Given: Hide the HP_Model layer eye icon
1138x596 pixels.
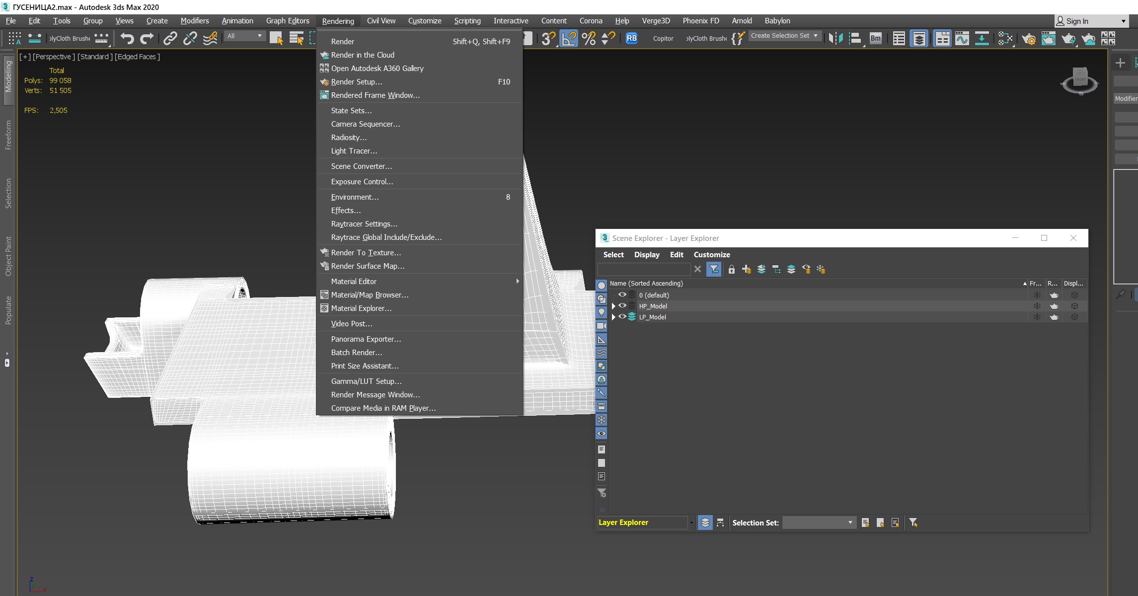Looking at the screenshot, I should point(622,305).
